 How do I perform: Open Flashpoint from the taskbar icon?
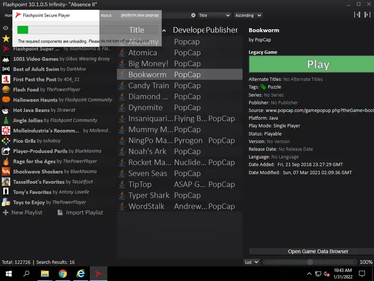click(99, 274)
